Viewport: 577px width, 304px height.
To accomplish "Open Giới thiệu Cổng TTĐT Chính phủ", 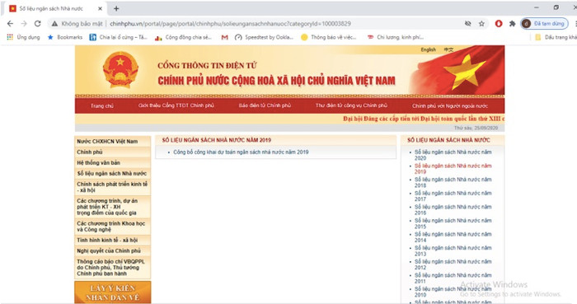I will coord(176,105).
